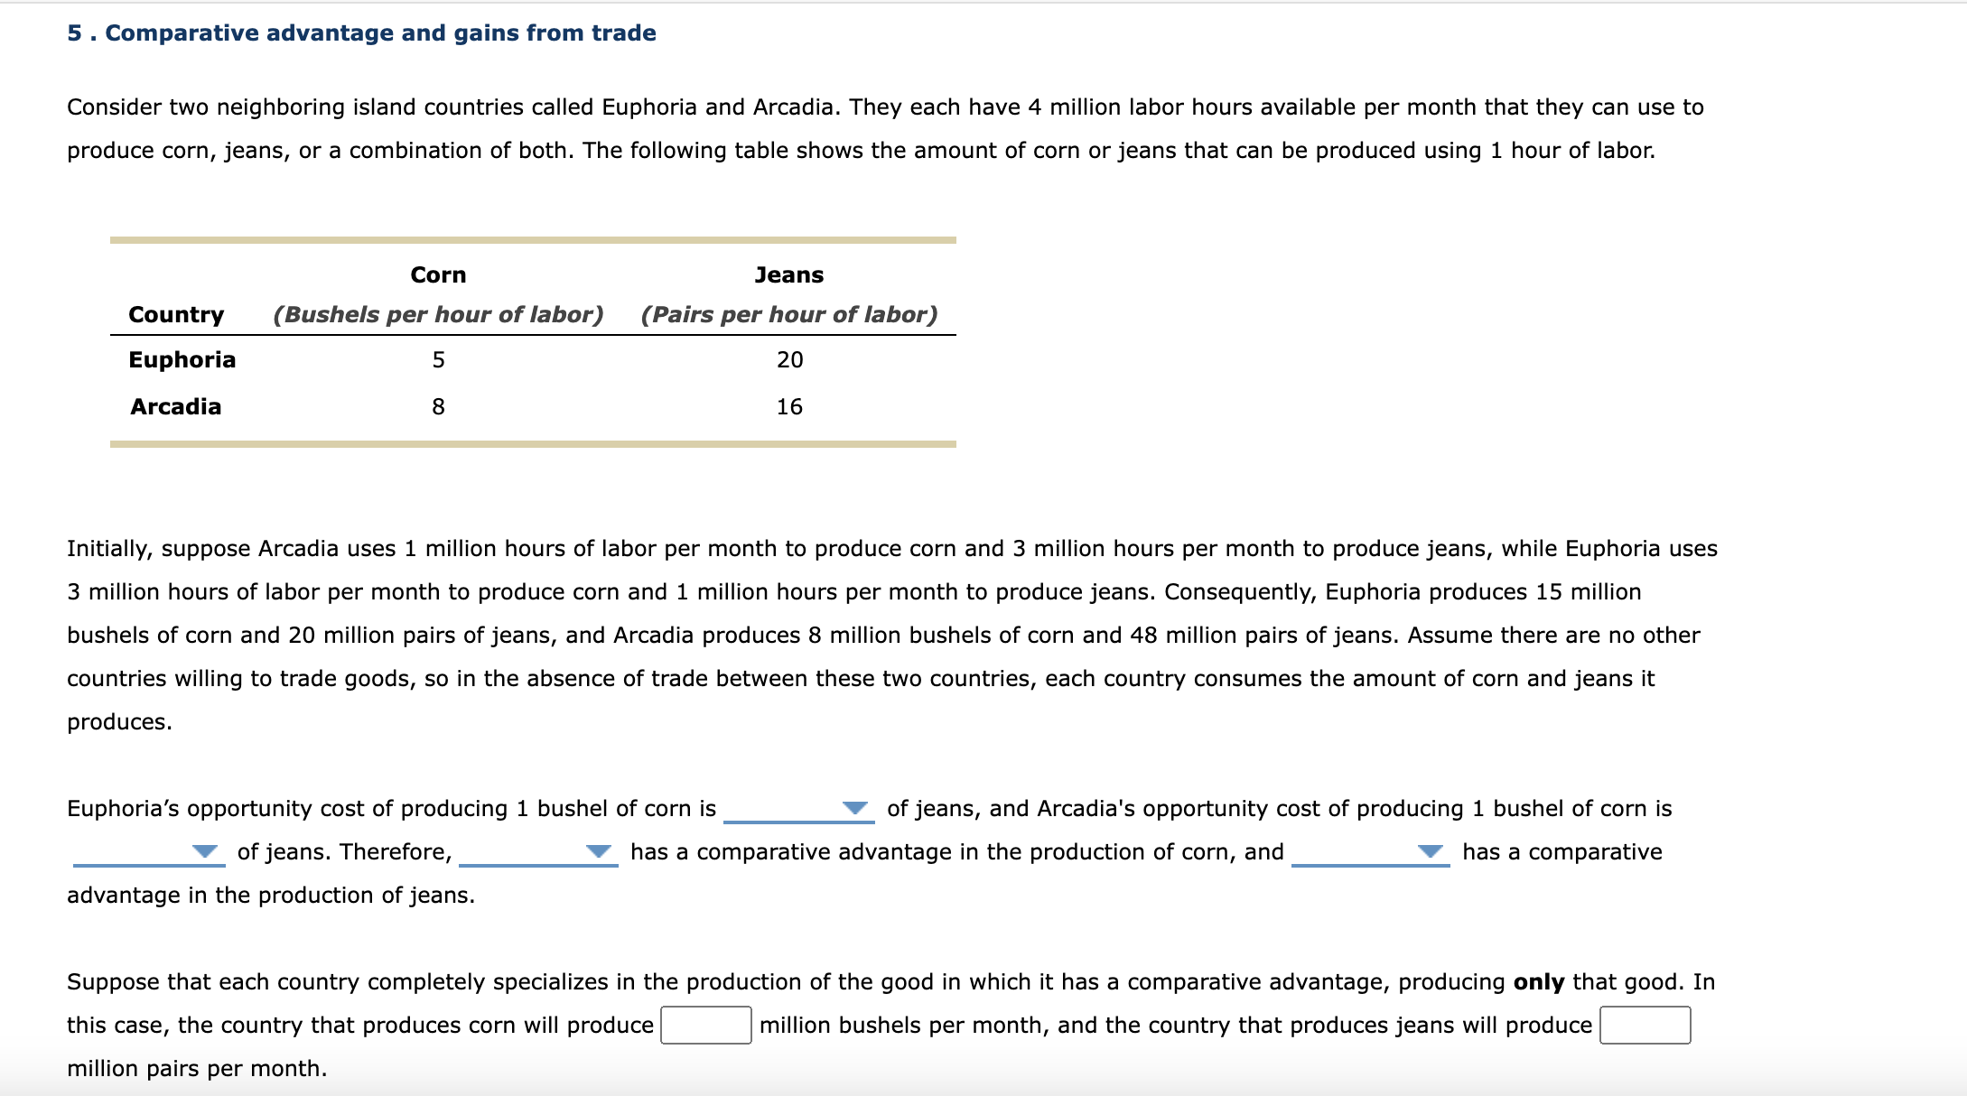Click the triangle on the jeans advantage selector
The width and height of the screenshot is (1967, 1096).
1430,852
